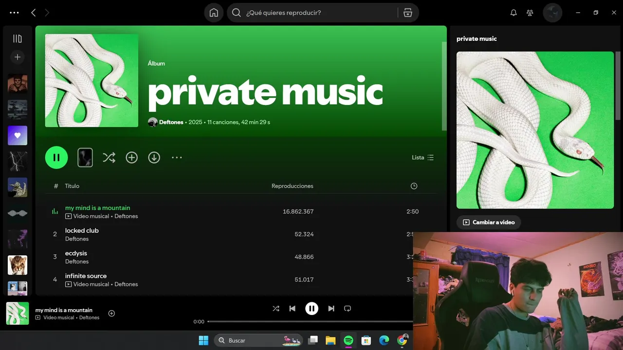Open the Deftones artist link in header
This screenshot has height=350, width=623.
click(x=171, y=122)
